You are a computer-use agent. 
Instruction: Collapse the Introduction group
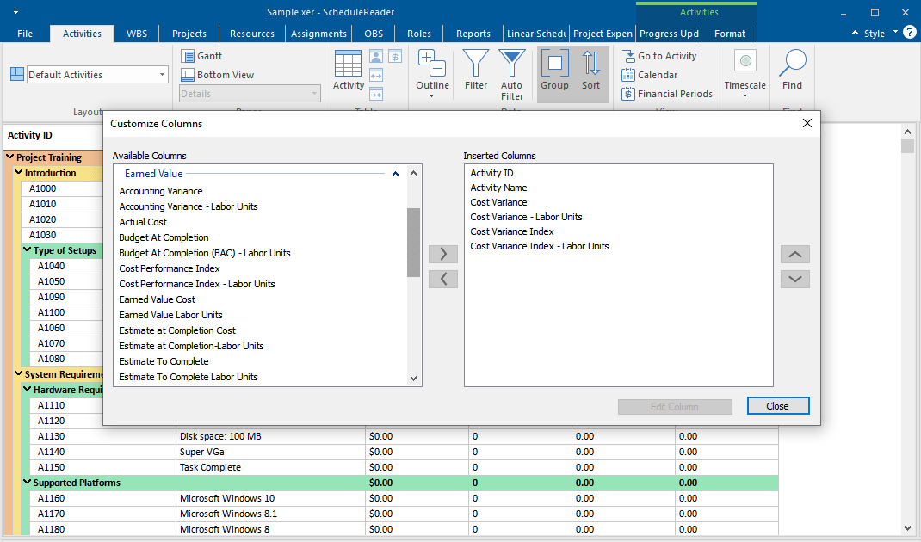click(x=19, y=173)
